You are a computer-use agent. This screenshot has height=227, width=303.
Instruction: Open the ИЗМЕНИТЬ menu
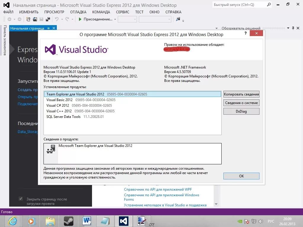29,12
